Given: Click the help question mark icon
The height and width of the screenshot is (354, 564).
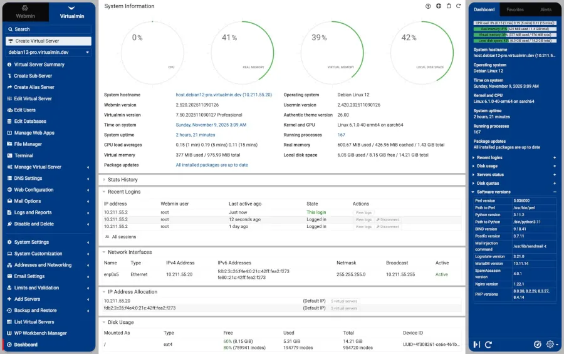Looking at the screenshot, I should (x=428, y=6).
